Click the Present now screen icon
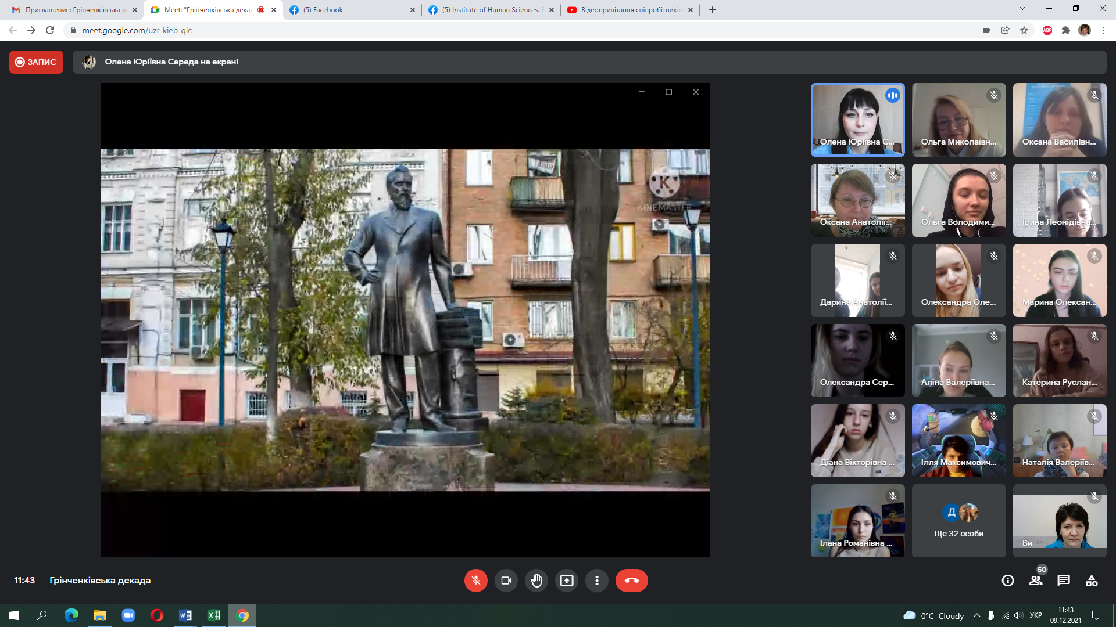The width and height of the screenshot is (1116, 627). tap(566, 581)
